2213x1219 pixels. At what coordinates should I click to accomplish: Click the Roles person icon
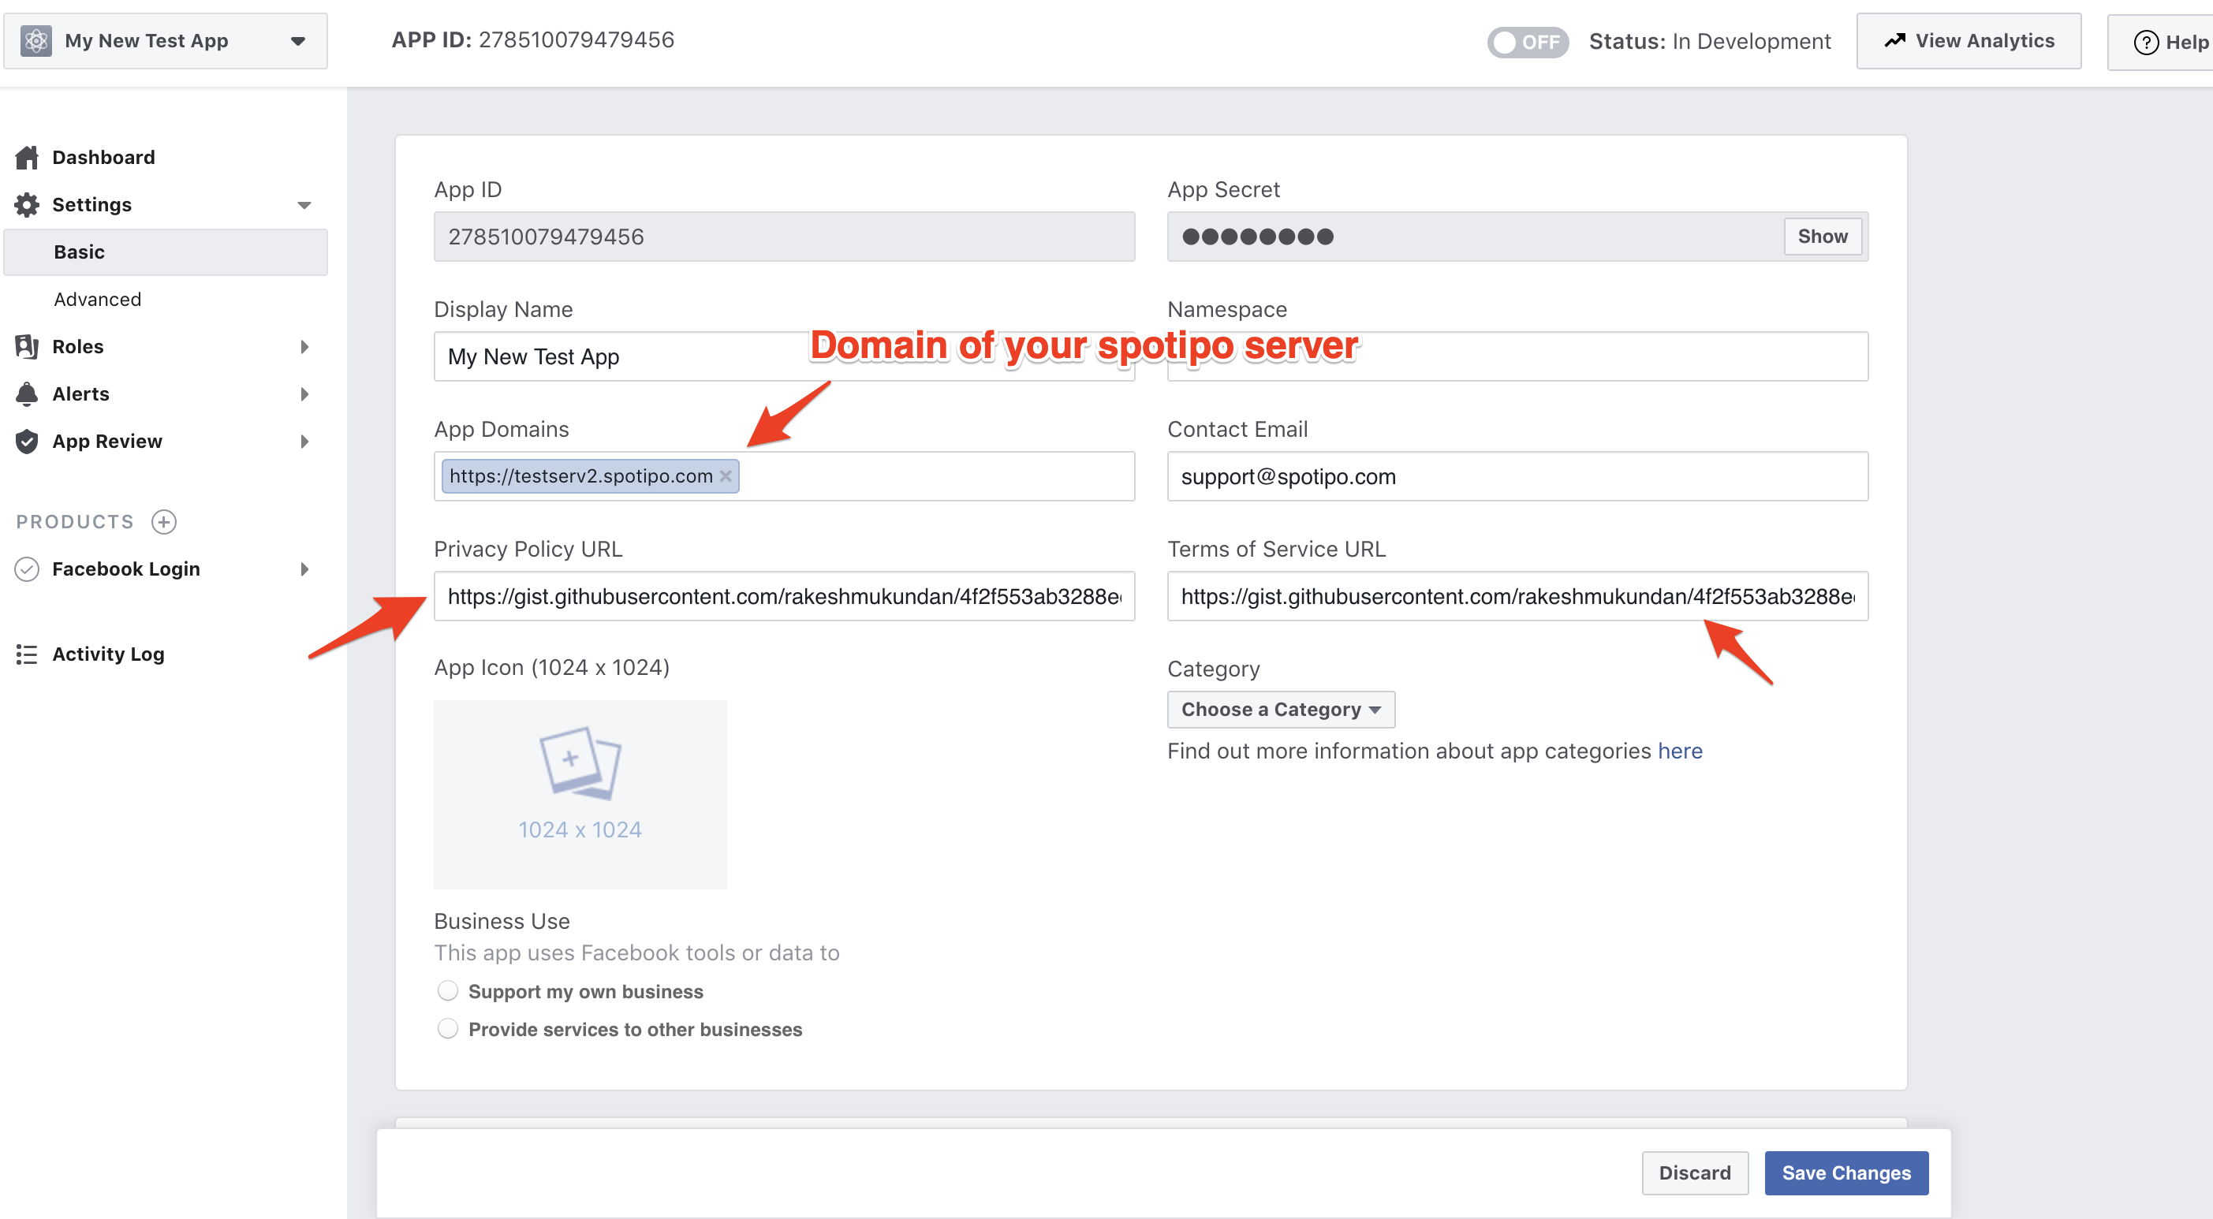tap(27, 346)
